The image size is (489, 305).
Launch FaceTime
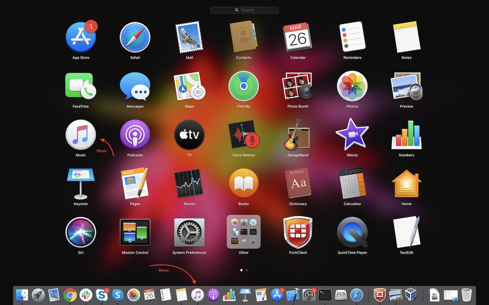coord(81,86)
